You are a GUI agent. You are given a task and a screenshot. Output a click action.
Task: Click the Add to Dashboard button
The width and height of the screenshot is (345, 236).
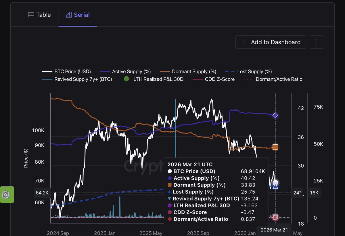(x=270, y=42)
